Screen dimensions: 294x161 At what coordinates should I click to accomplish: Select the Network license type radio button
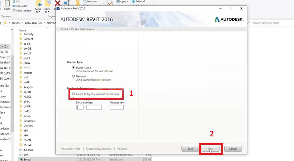[x=73, y=76]
